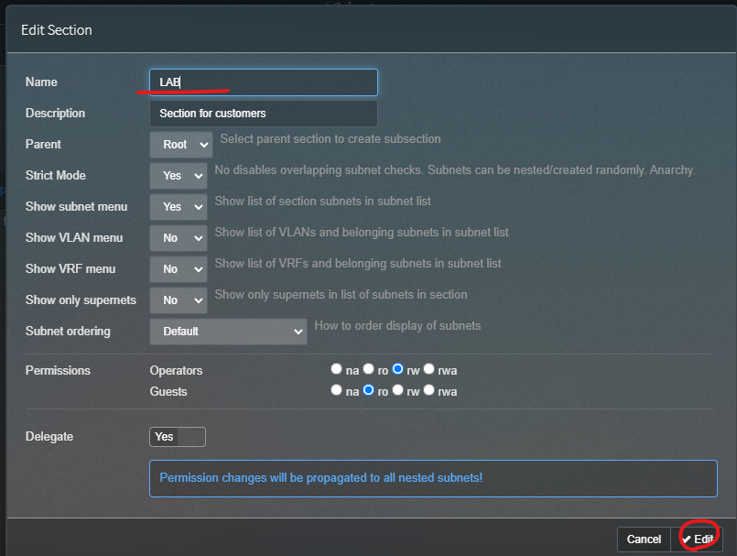737x556 pixels.
Task: Click 'Show list of section subnets' hint text
Action: [322, 202]
